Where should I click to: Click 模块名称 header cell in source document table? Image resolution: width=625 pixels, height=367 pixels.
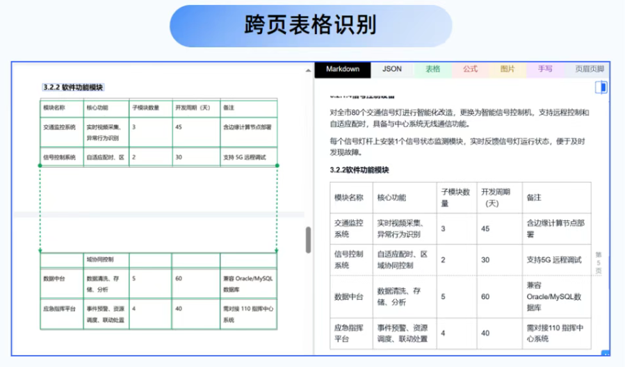[62, 108]
